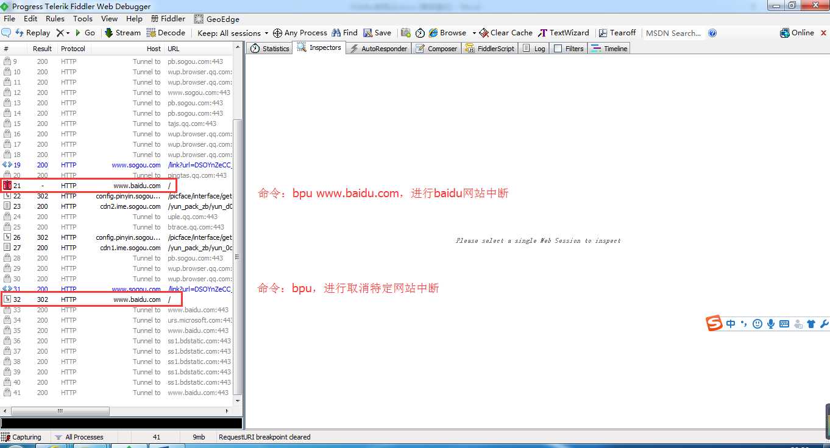Open the File menu
830x448 pixels.
tap(10, 19)
